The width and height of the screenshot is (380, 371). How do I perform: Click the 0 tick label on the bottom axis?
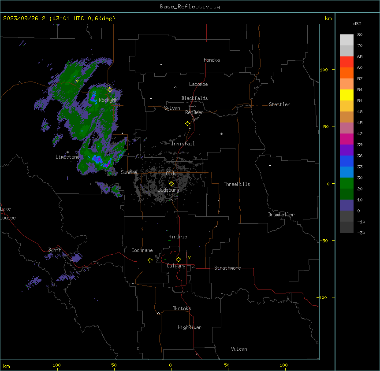pos(170,365)
